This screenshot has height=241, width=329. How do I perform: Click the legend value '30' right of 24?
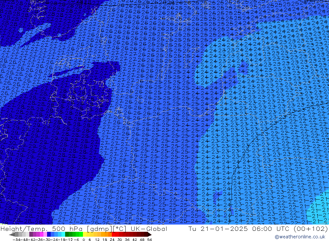tap(120, 240)
